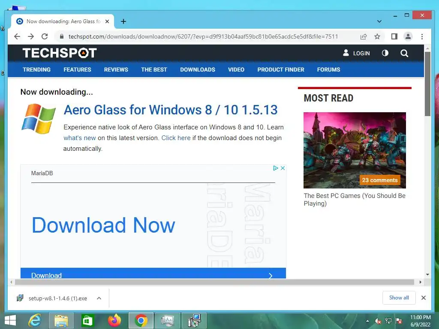Reload the TechSpot page
The width and height of the screenshot is (439, 329).
[x=45, y=36]
